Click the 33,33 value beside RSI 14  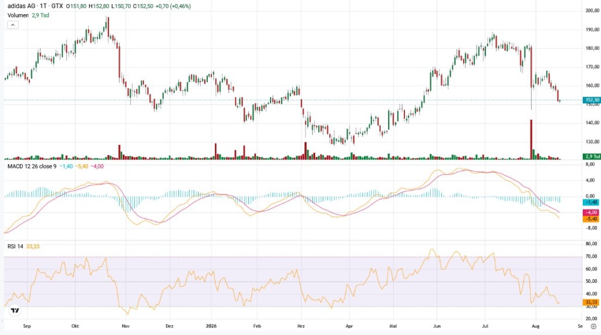click(33, 246)
